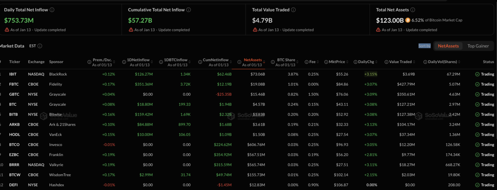Viewport: 497px width, 190px height.
Task: Click info icon of DailyVol(Shares) column
Action: (425, 62)
